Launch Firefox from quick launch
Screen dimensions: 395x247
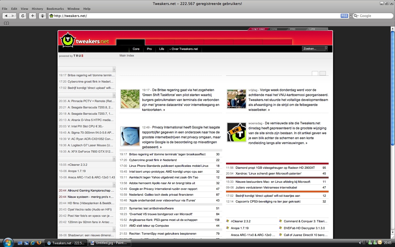[x=39, y=243]
